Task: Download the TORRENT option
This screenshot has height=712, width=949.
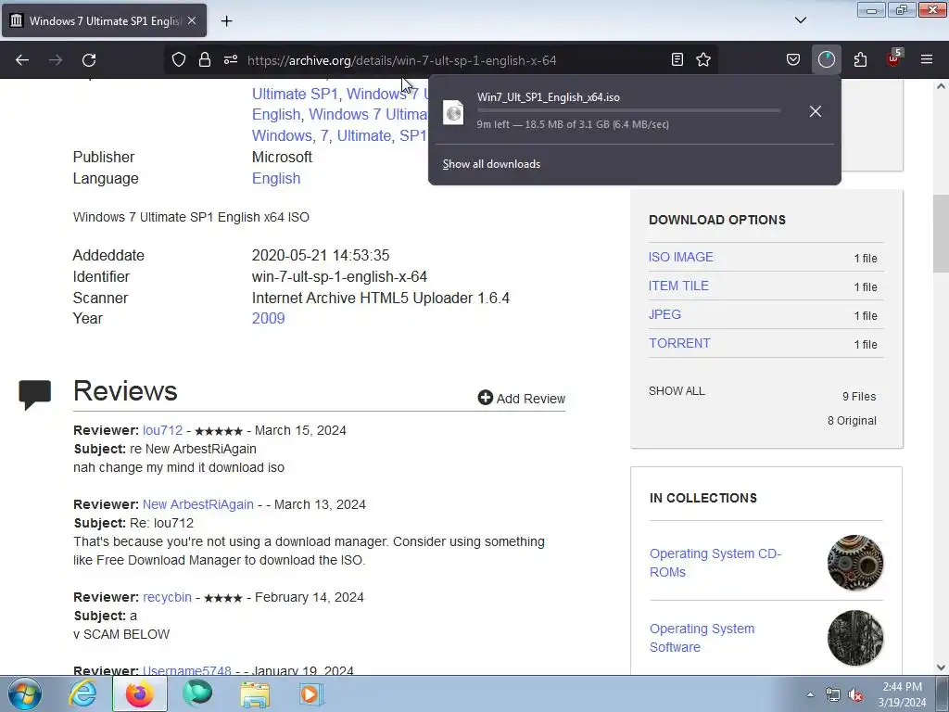Action: 679,343
